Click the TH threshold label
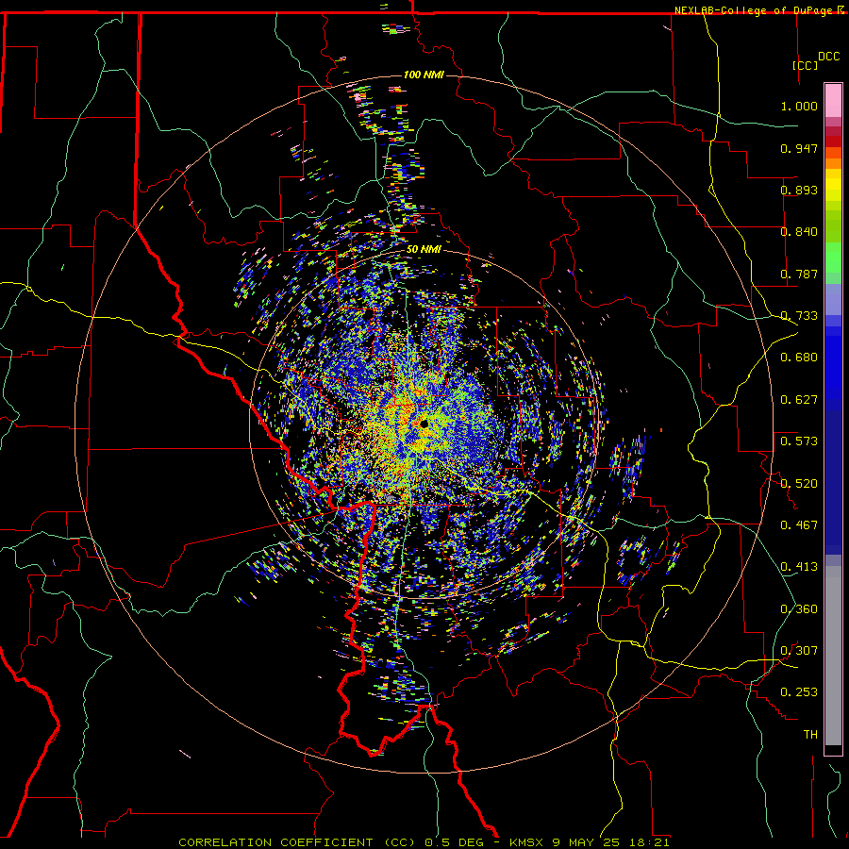Image resolution: width=849 pixels, height=849 pixels. pyautogui.click(x=810, y=735)
